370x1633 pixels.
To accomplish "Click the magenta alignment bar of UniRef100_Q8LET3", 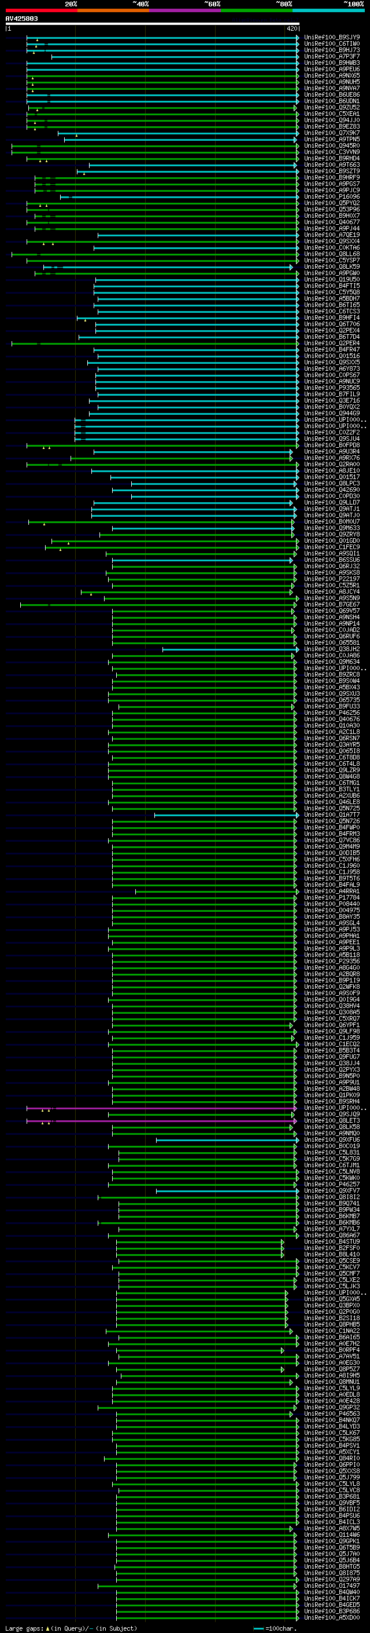I will [x=161, y=1121].
